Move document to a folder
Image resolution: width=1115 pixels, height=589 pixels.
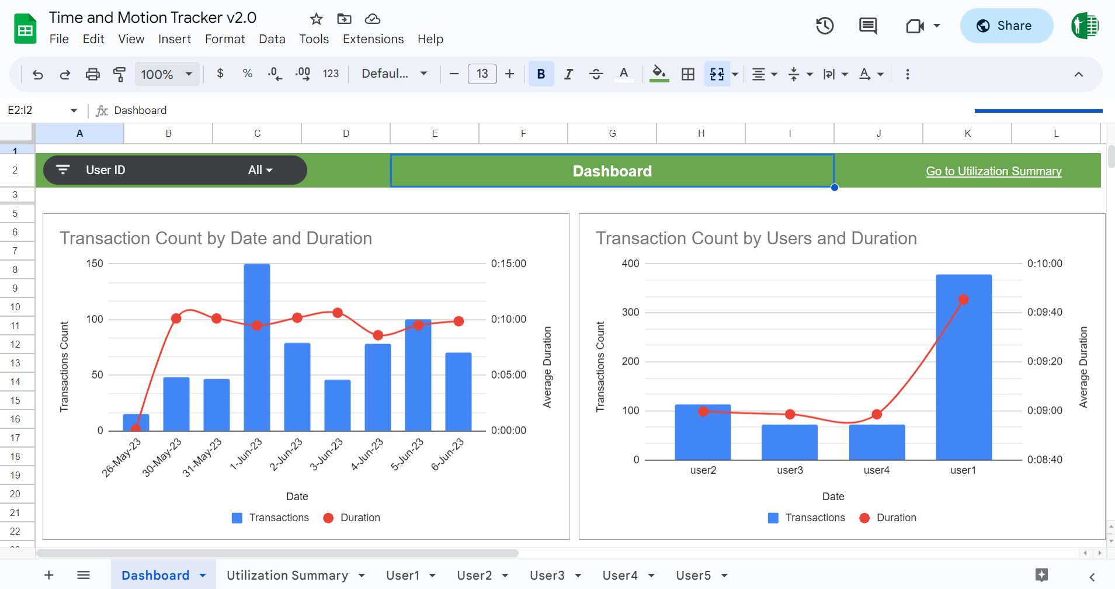tap(344, 19)
